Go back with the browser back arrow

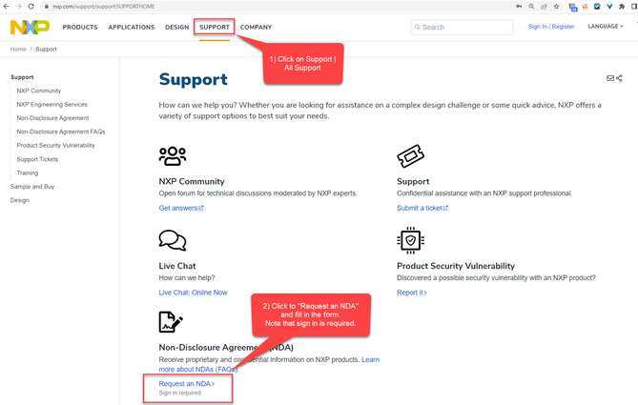click(6, 6)
